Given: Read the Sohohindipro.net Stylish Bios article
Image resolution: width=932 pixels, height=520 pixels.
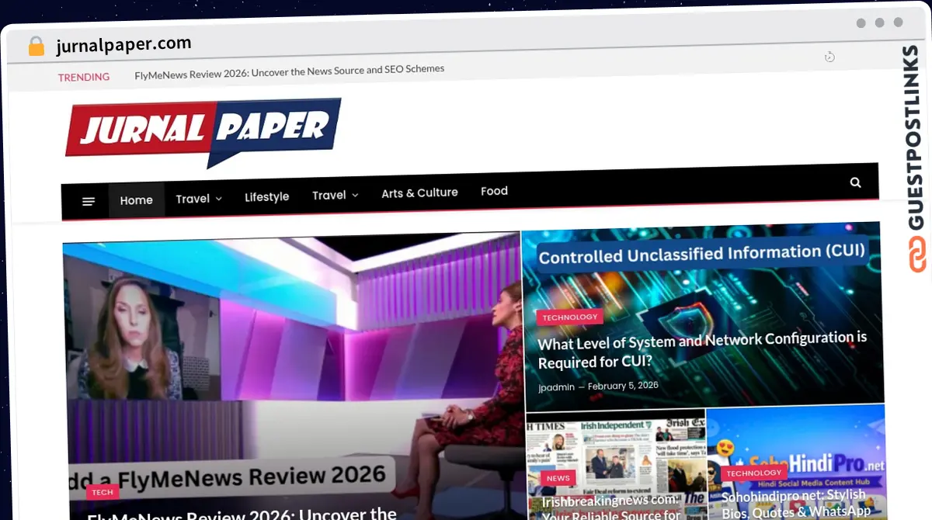Looking at the screenshot, I should tap(796, 503).
